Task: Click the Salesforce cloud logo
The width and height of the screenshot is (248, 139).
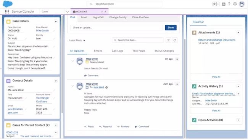Action: pyautogui.click(x=8, y=4)
